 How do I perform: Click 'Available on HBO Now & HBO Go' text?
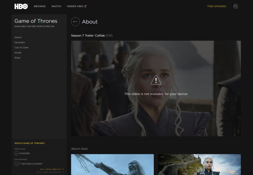pos(34,26)
